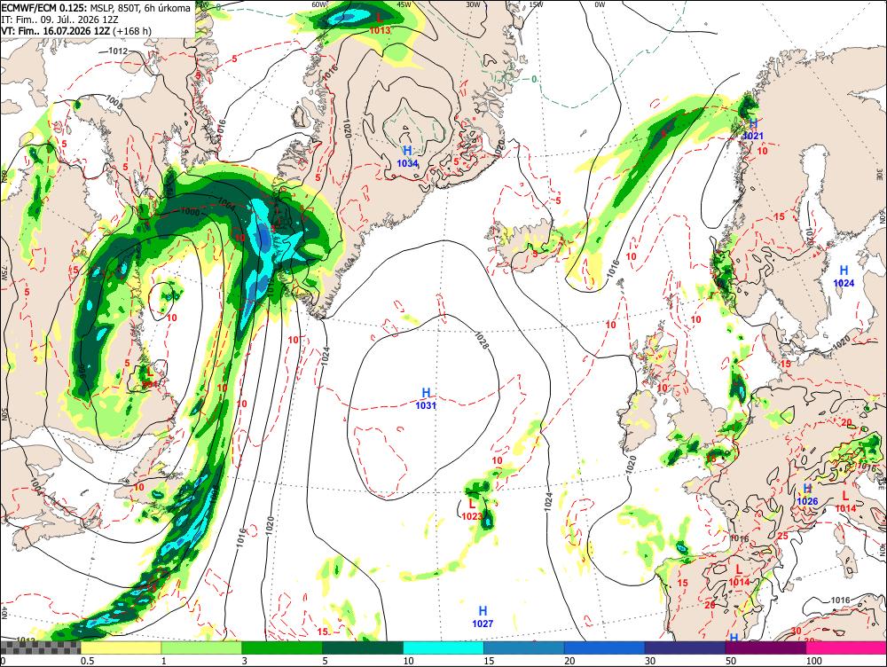887x667 pixels.
Task: Pick the L 1023 low in the Atlantic
Action: click(x=472, y=510)
